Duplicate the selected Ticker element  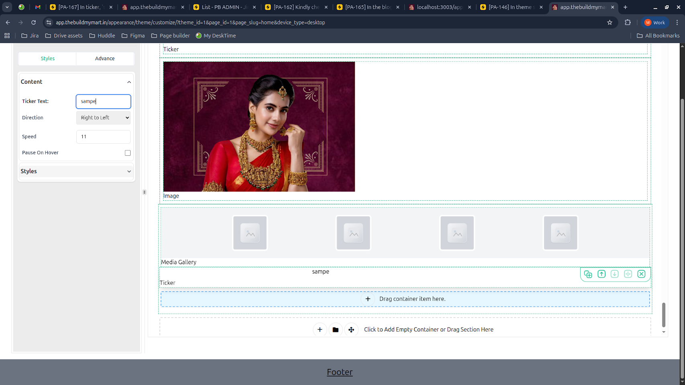(588, 274)
